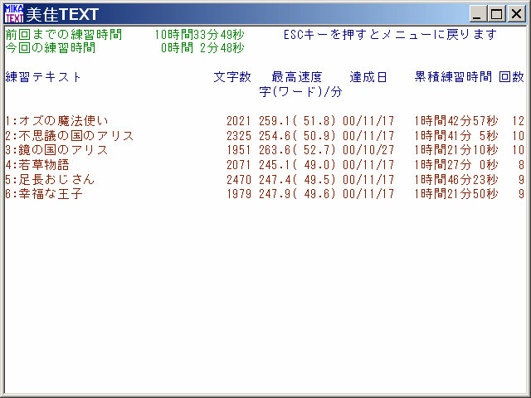The image size is (531, 398).
Task: Click the 達成日 column header
Action: [368, 77]
